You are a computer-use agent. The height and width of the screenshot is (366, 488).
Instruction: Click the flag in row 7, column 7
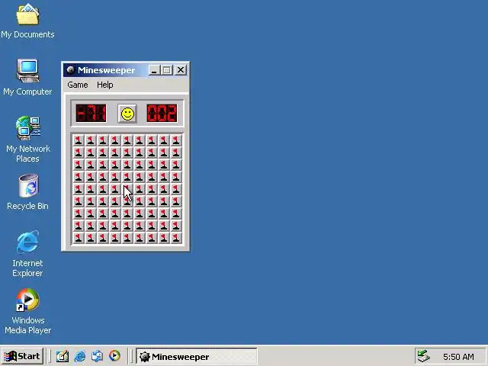pos(152,213)
